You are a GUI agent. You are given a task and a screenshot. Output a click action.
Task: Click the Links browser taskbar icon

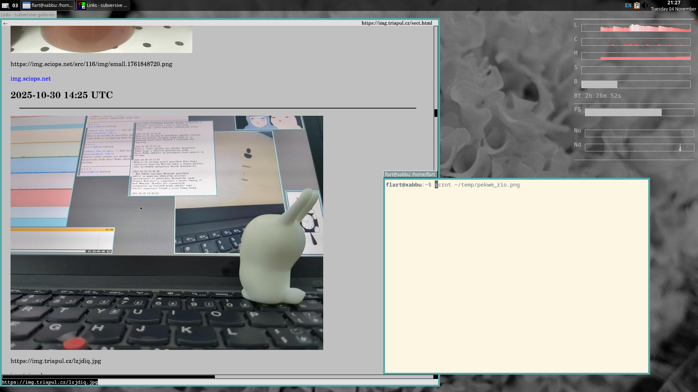coord(82,5)
